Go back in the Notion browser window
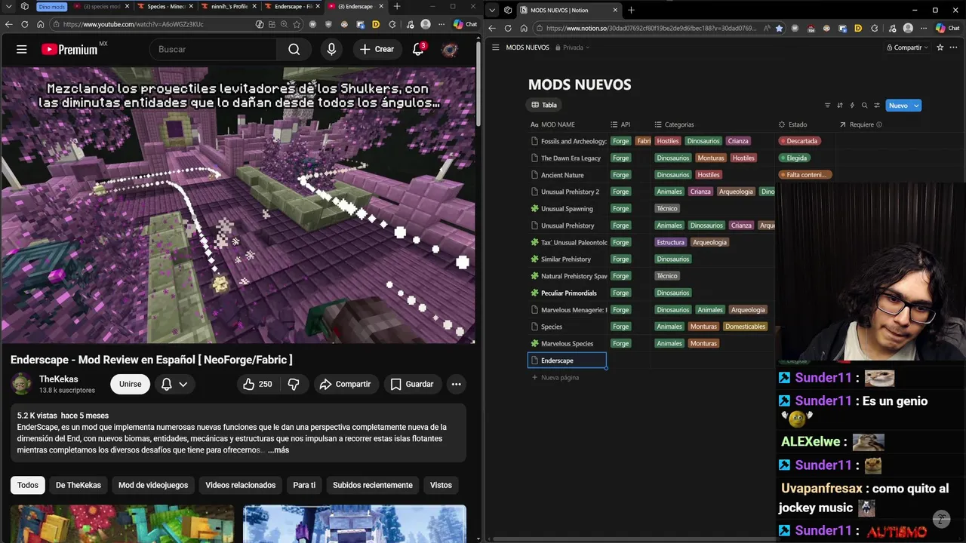Viewport: 966px width, 543px height. pos(492,28)
